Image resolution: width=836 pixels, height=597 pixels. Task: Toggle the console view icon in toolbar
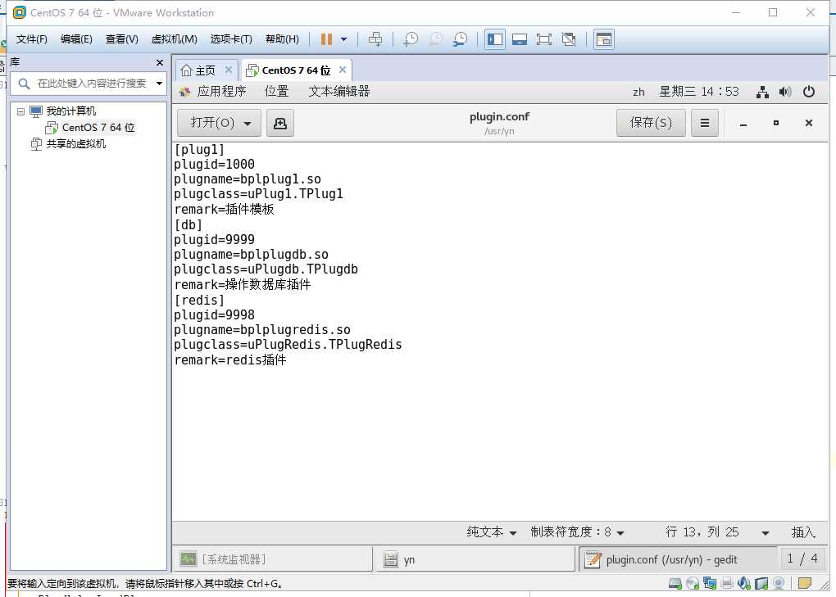(x=604, y=38)
